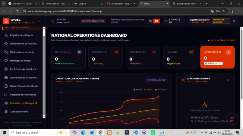
Task: Click the refresh icon next to Registraire Principal
Action: coord(234,21)
